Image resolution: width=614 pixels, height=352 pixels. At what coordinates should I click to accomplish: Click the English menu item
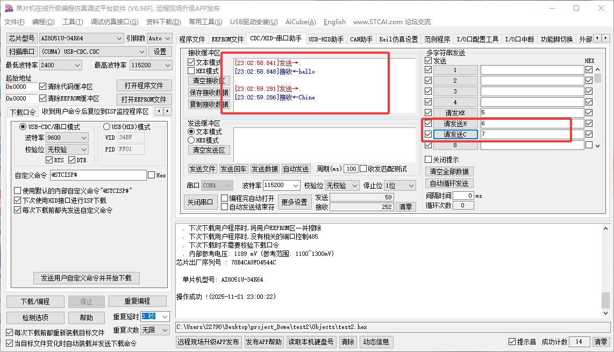334,22
